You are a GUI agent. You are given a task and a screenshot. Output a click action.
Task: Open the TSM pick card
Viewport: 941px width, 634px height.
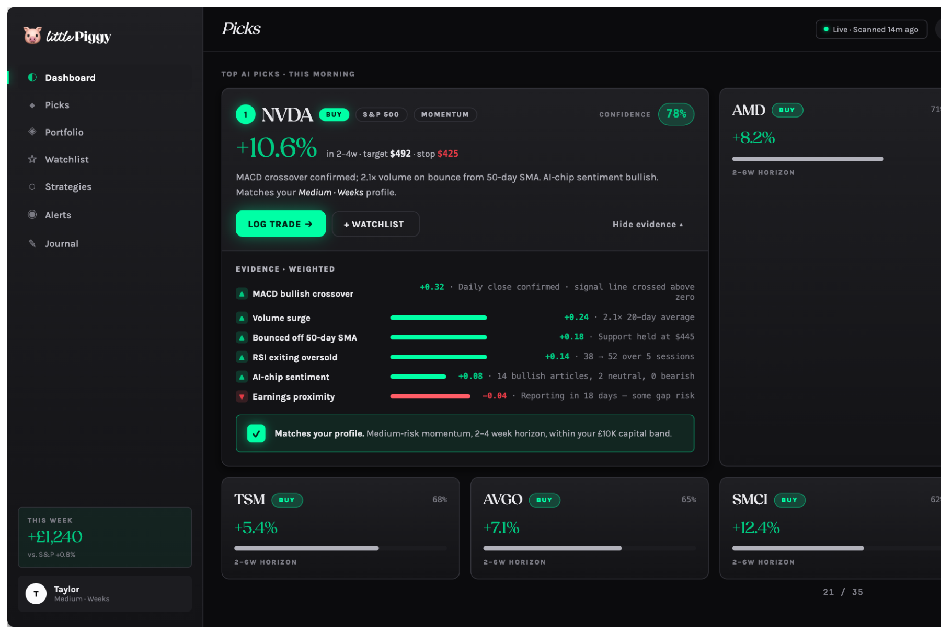tap(341, 528)
